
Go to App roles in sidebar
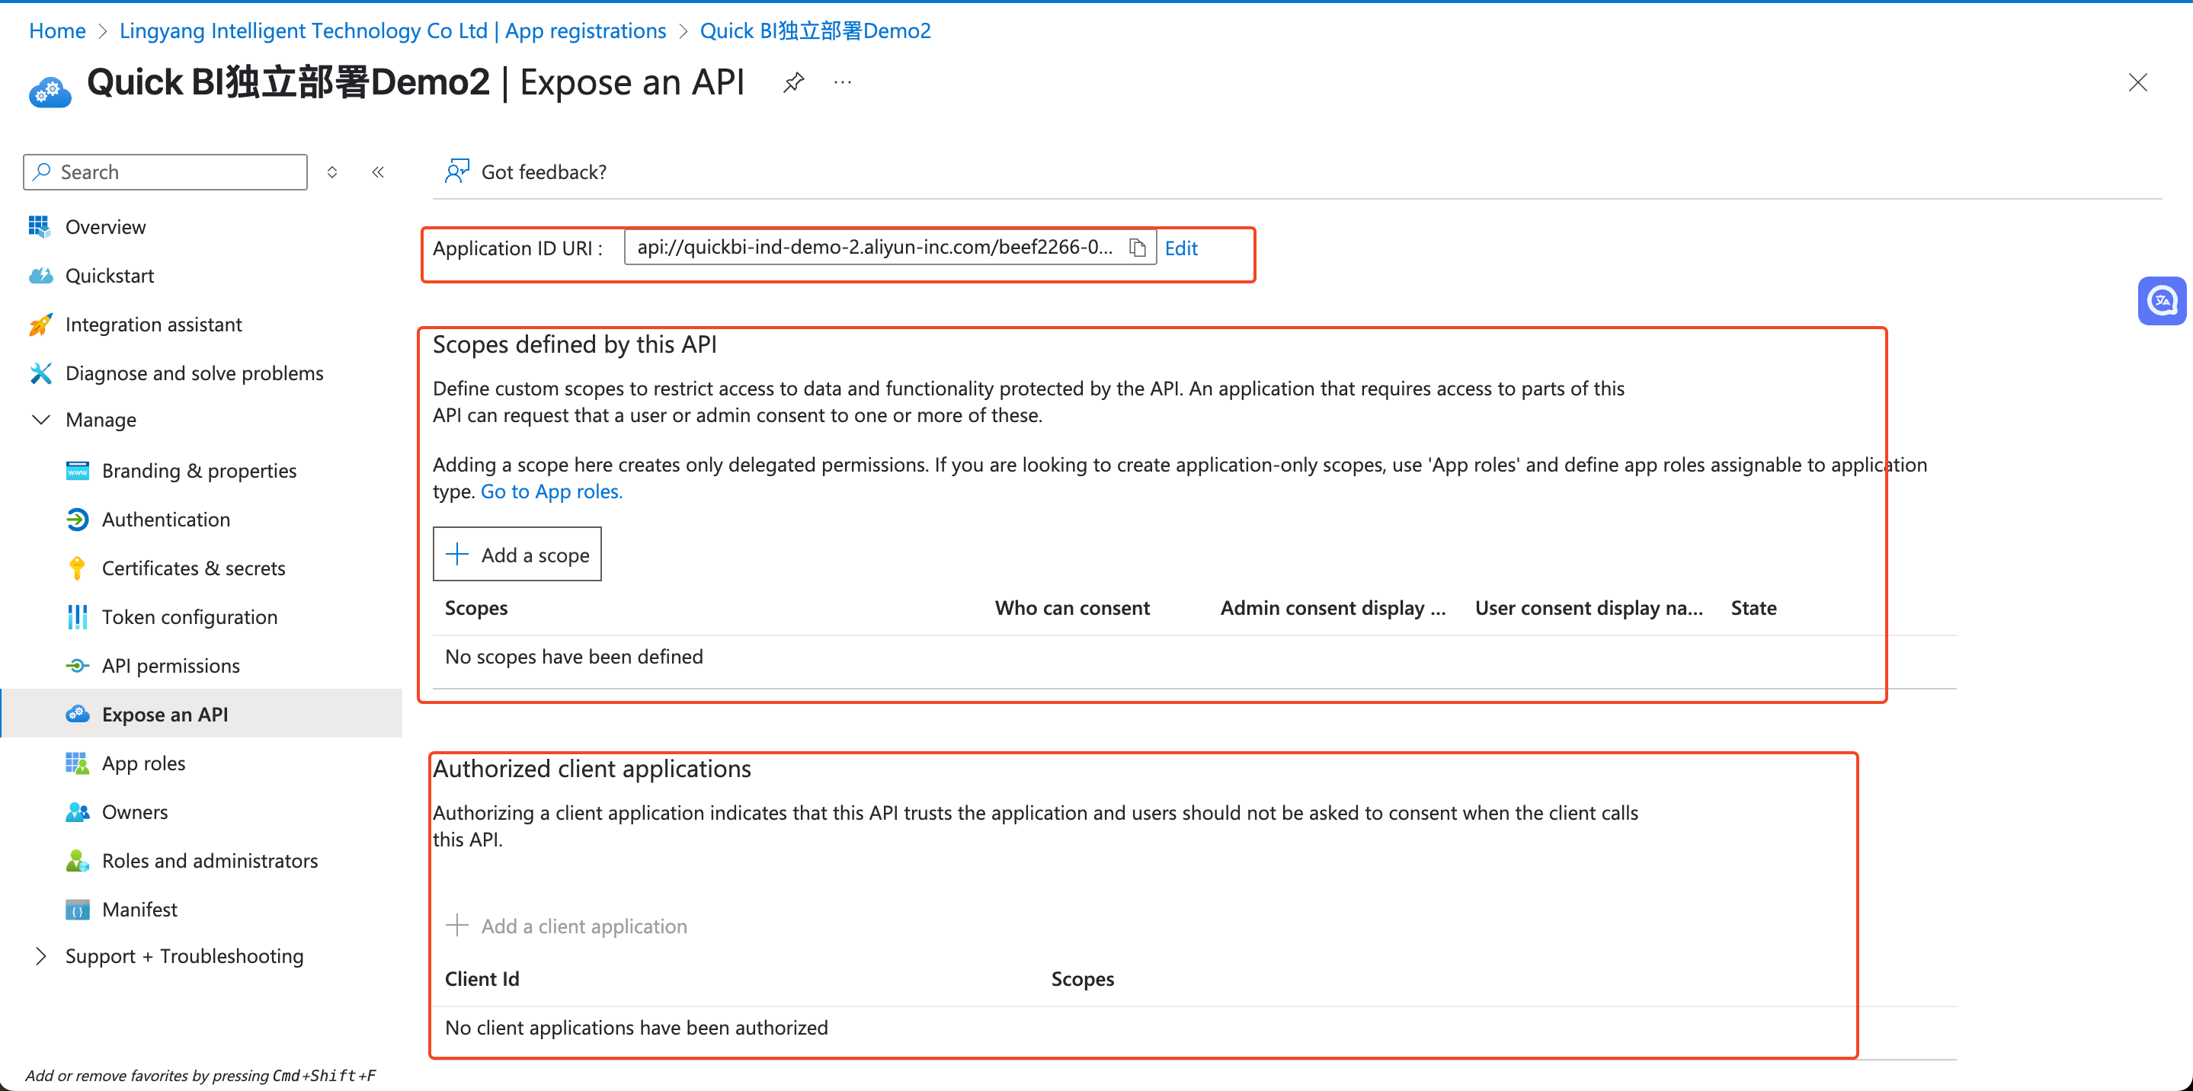click(143, 763)
